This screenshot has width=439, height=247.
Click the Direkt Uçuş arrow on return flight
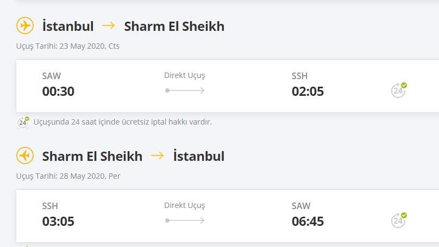tap(185, 220)
